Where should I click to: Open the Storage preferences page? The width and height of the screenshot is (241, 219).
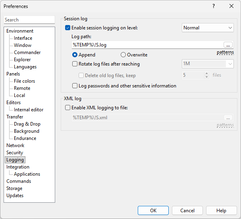click(14, 188)
